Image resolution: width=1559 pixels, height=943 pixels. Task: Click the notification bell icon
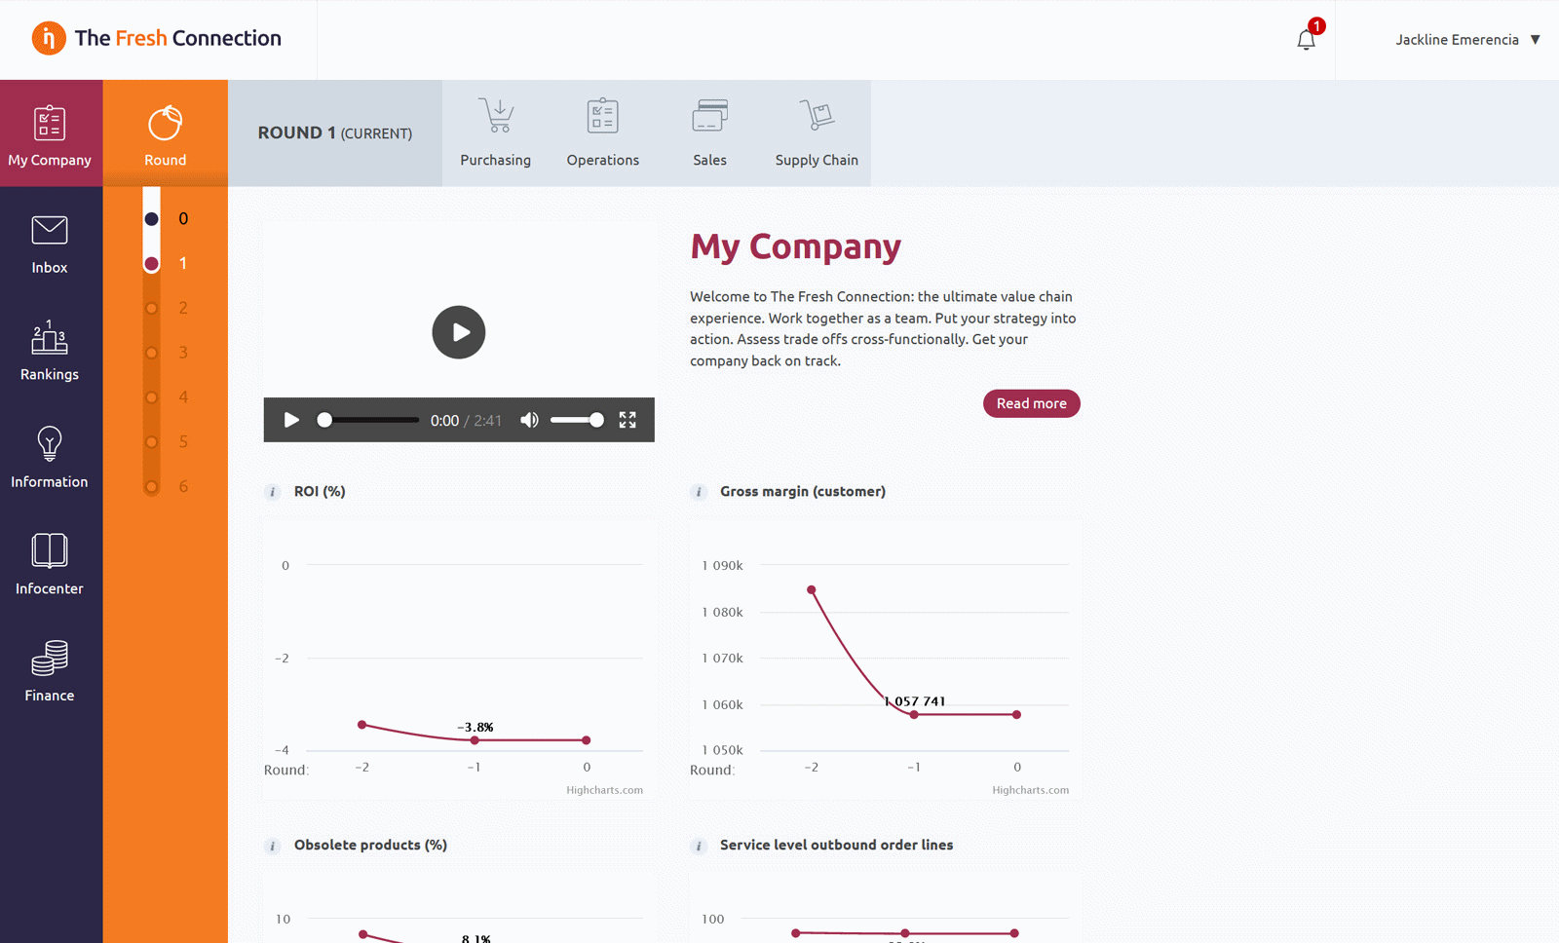click(x=1307, y=39)
